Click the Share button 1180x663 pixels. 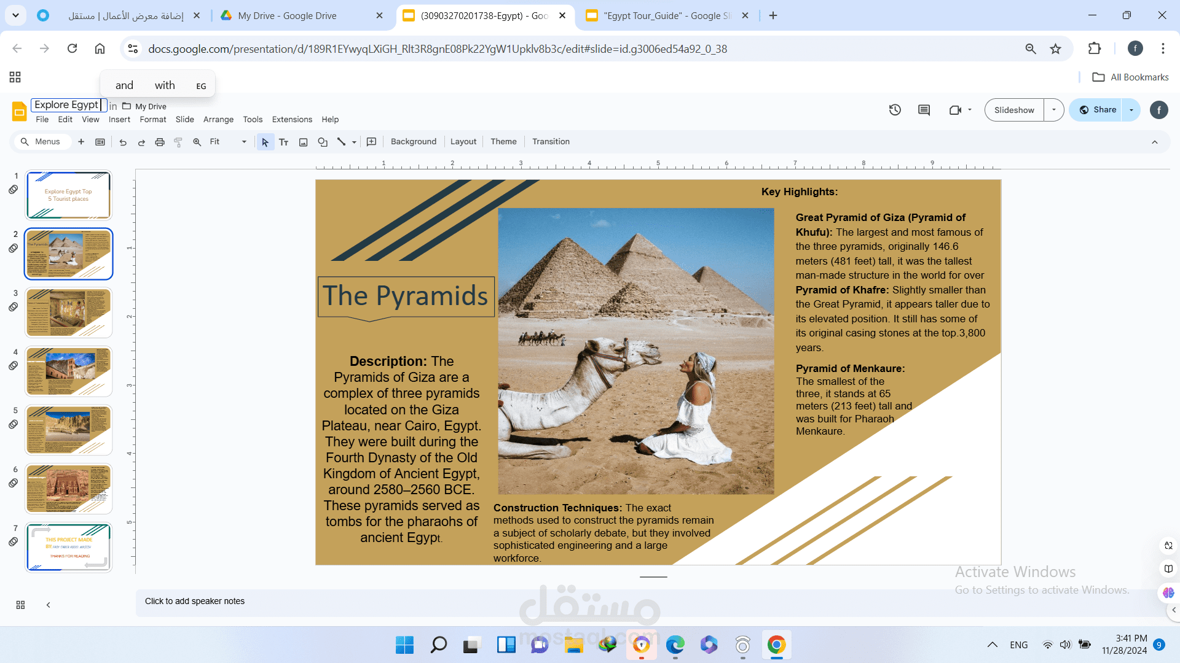[x=1096, y=110]
